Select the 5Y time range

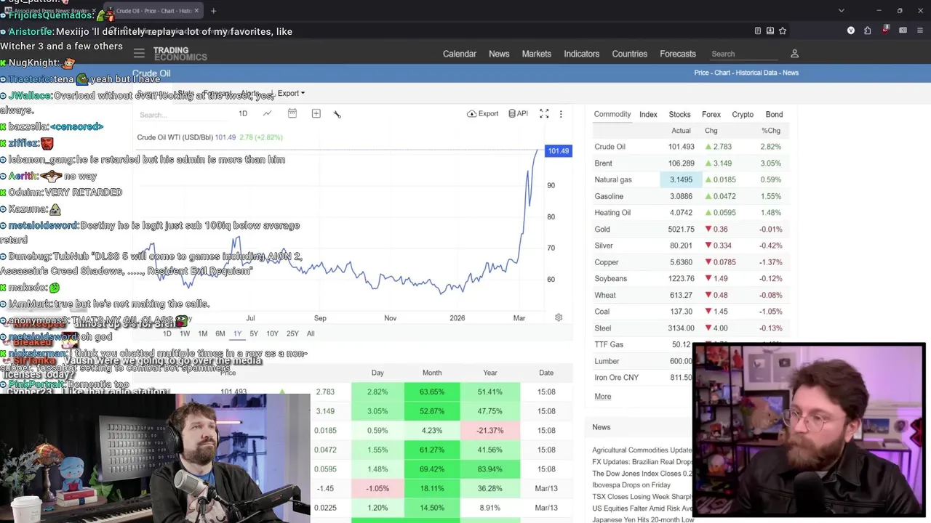[254, 333]
